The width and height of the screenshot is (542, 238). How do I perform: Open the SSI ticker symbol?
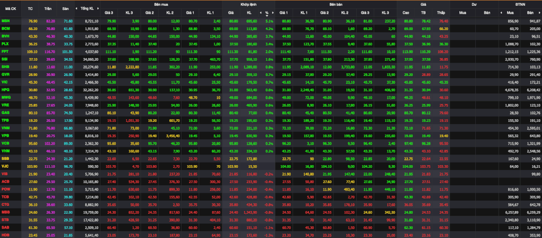click(4, 59)
